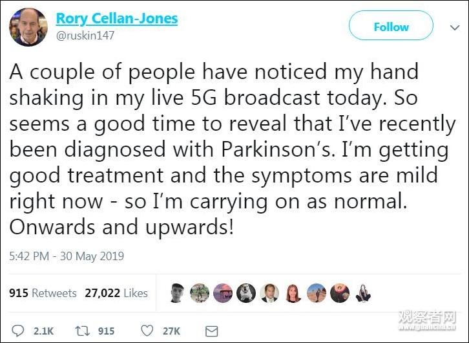Click the @ruskin147 handle

pyautogui.click(x=85, y=36)
